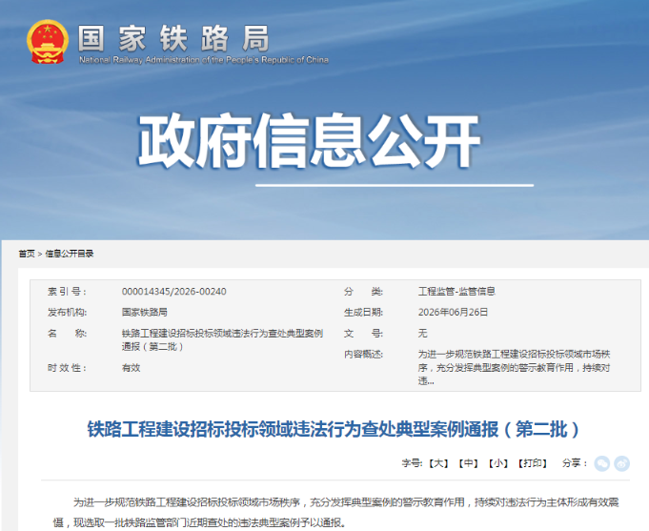Select document number value 无
The image size is (649, 531).
coord(422,334)
